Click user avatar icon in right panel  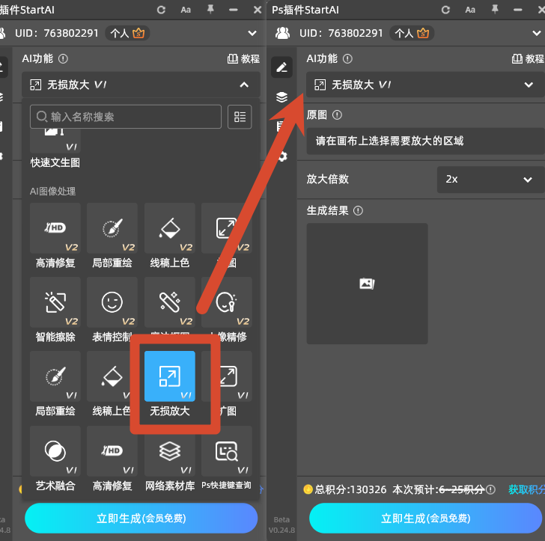click(x=282, y=33)
